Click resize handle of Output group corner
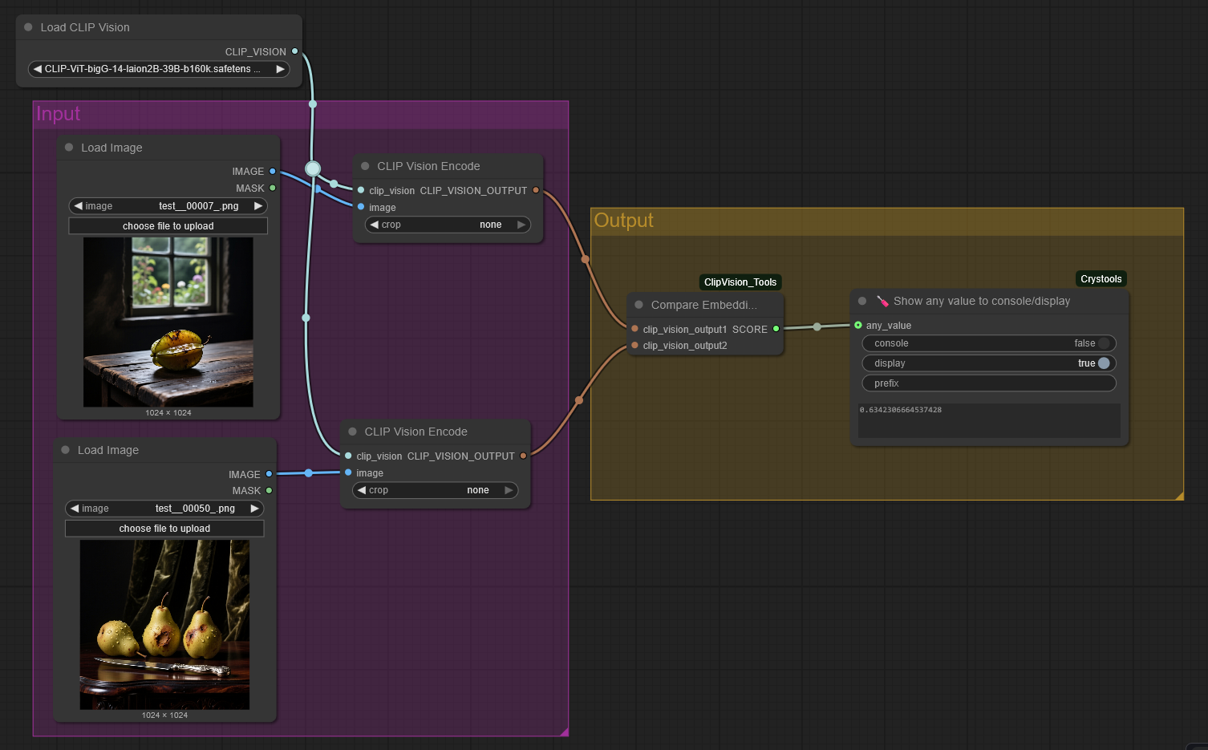This screenshot has height=750, width=1208. 1179,496
